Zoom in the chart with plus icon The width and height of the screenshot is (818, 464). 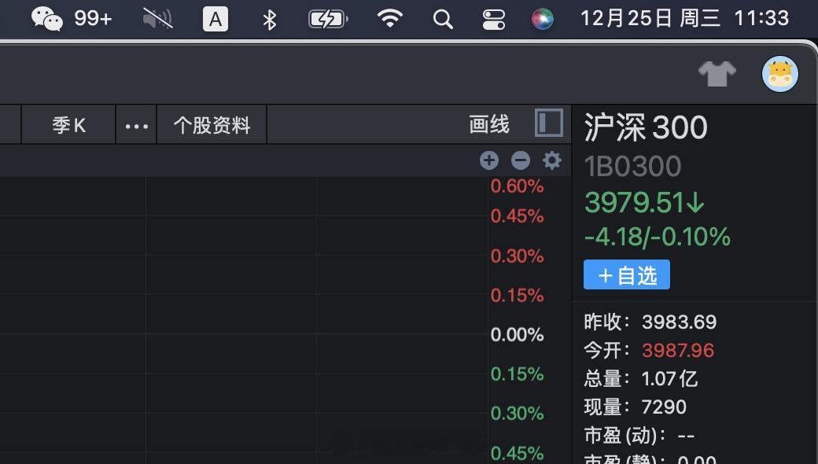click(489, 160)
